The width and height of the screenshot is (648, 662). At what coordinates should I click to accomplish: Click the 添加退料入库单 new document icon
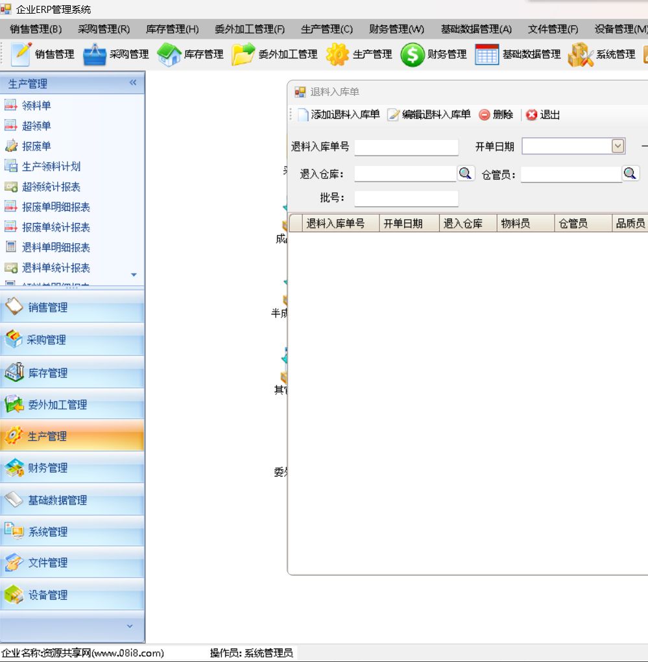[x=303, y=115]
